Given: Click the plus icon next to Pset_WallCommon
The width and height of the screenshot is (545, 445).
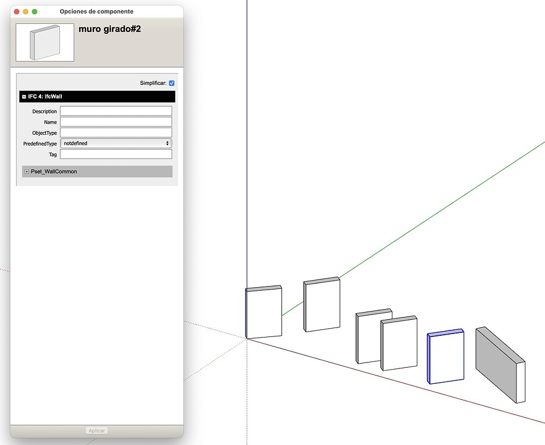Looking at the screenshot, I should (26, 171).
